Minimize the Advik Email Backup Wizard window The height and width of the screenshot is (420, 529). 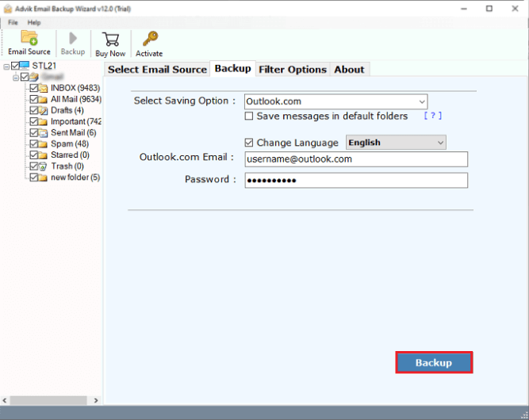click(x=464, y=9)
